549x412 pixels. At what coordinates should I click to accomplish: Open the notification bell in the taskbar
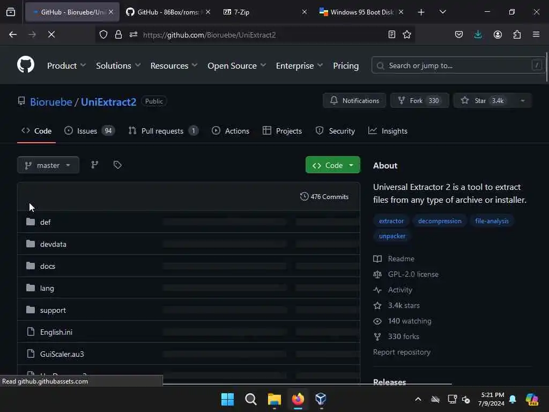[513, 399]
